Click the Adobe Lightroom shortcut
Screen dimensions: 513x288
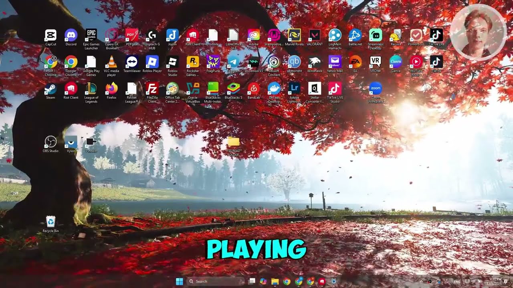pyautogui.click(x=294, y=88)
